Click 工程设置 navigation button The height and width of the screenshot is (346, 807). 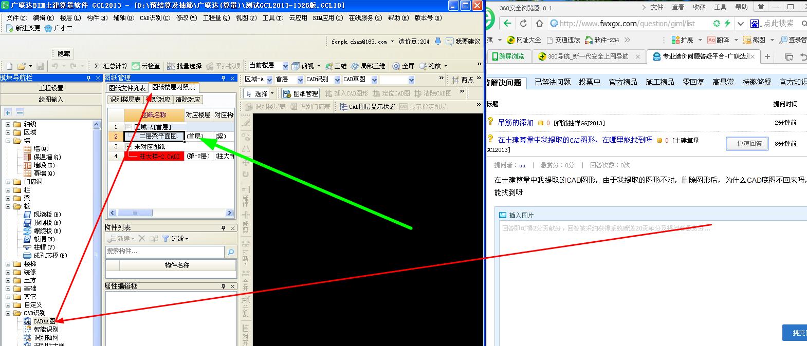[x=51, y=88]
